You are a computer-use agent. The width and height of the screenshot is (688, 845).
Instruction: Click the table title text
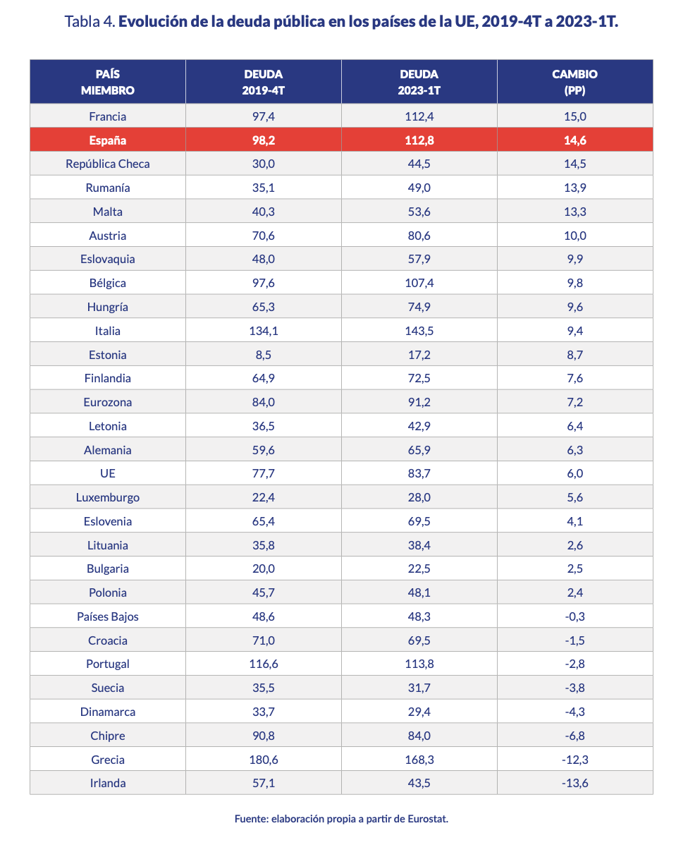point(341,21)
